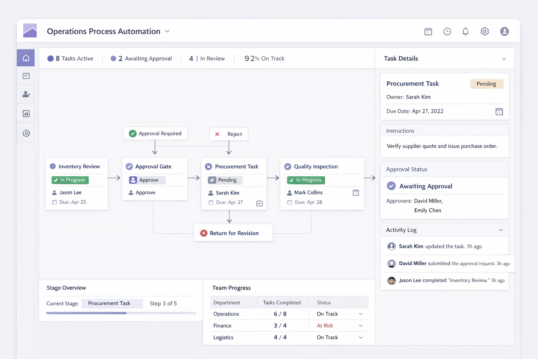Viewport: 538px width, 359px height.
Task: Open the History clock icon
Action: point(447,31)
